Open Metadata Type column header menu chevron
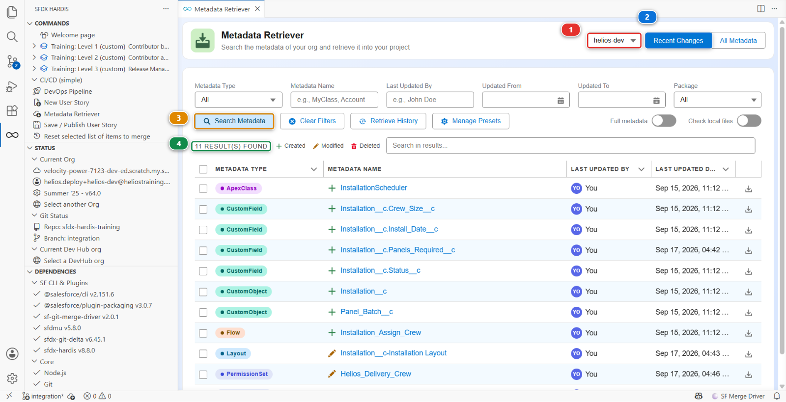786x402 pixels. coord(314,169)
